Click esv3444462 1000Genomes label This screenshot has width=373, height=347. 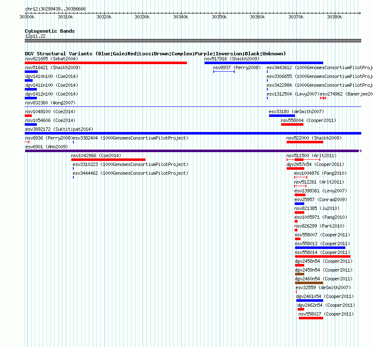coord(130,173)
